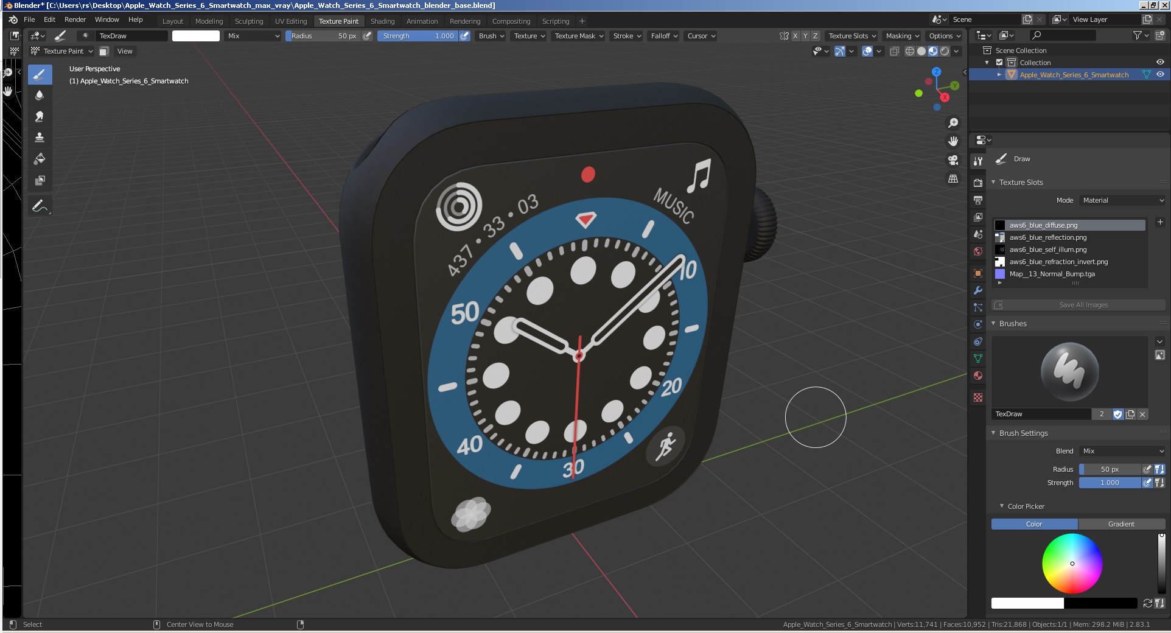
Task: Open header Mix blend mode dropdown
Action: click(253, 36)
